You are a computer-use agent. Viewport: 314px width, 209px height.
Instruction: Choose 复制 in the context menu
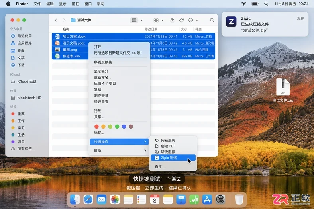(120, 90)
